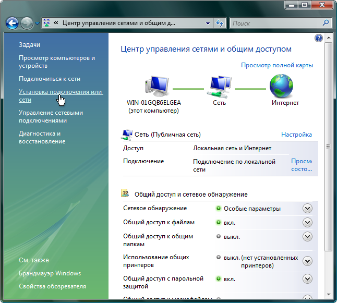Click the Сетевое обнаружение label

click(155, 208)
